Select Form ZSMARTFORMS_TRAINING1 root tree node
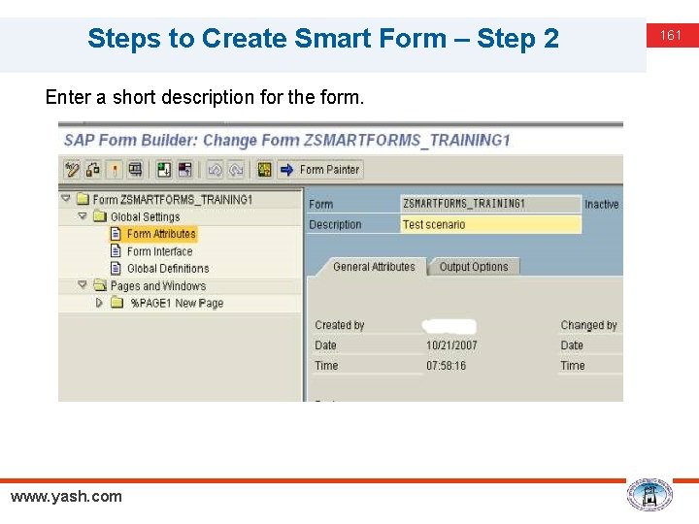 172,200
